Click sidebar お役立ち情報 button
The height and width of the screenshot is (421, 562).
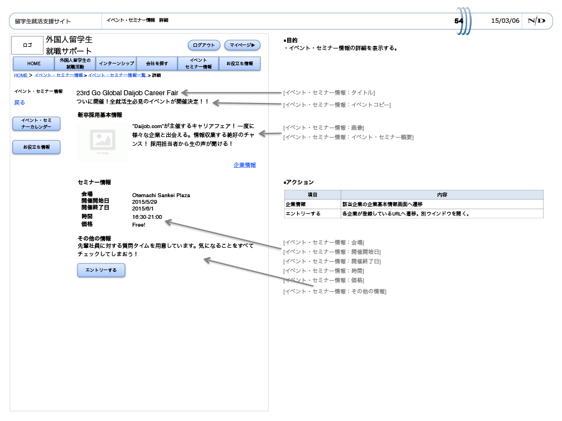coord(36,147)
